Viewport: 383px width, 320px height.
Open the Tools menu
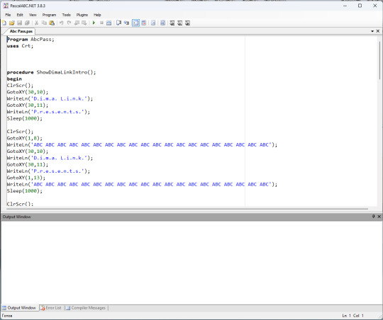point(66,15)
